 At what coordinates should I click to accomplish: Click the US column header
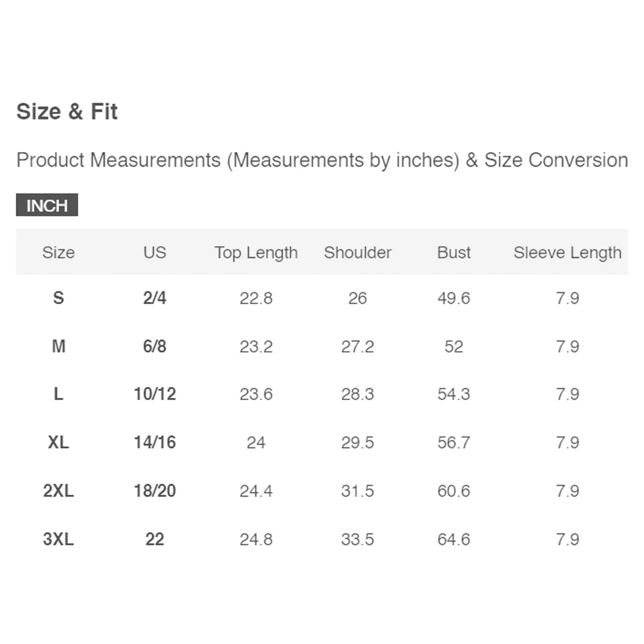point(155,252)
